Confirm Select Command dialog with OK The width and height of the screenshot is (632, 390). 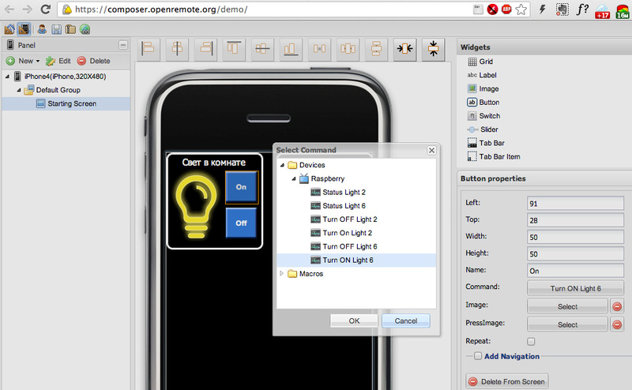coord(354,321)
